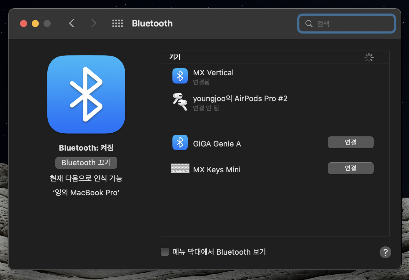This screenshot has height=280, width=409.
Task: Click the AirPods Pro device icon
Action: point(180,102)
